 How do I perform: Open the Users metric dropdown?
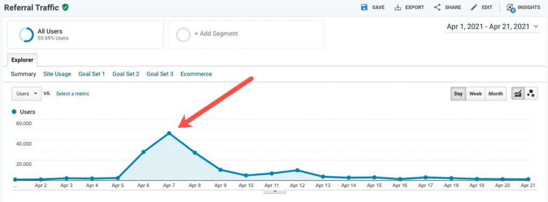coord(27,94)
